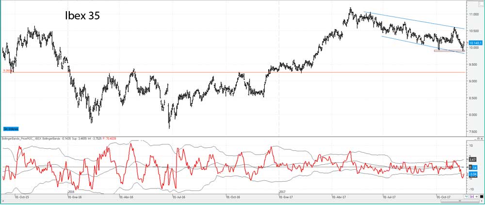Select the BollingerBands_PriceROC indicator title text
This screenshot has width=485, height=205.
21,139
